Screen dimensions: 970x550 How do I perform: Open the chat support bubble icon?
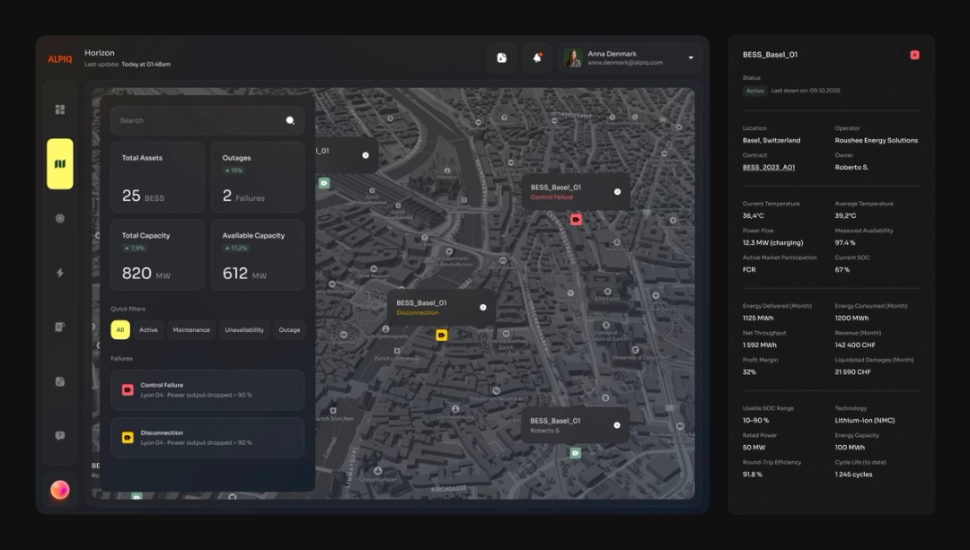click(60, 436)
